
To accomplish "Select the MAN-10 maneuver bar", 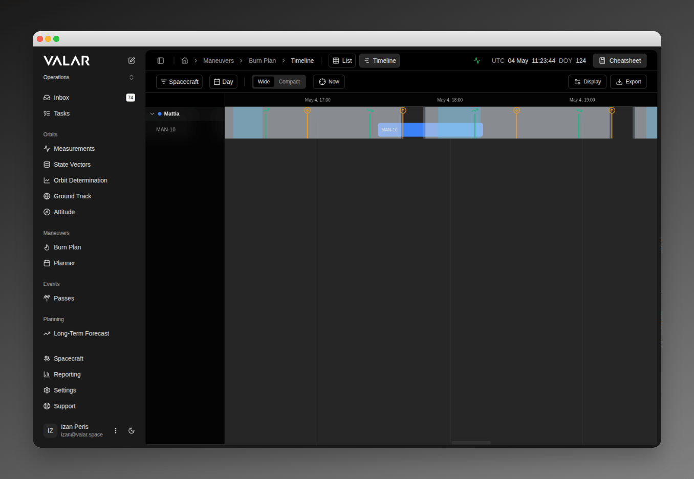I will click(x=430, y=130).
